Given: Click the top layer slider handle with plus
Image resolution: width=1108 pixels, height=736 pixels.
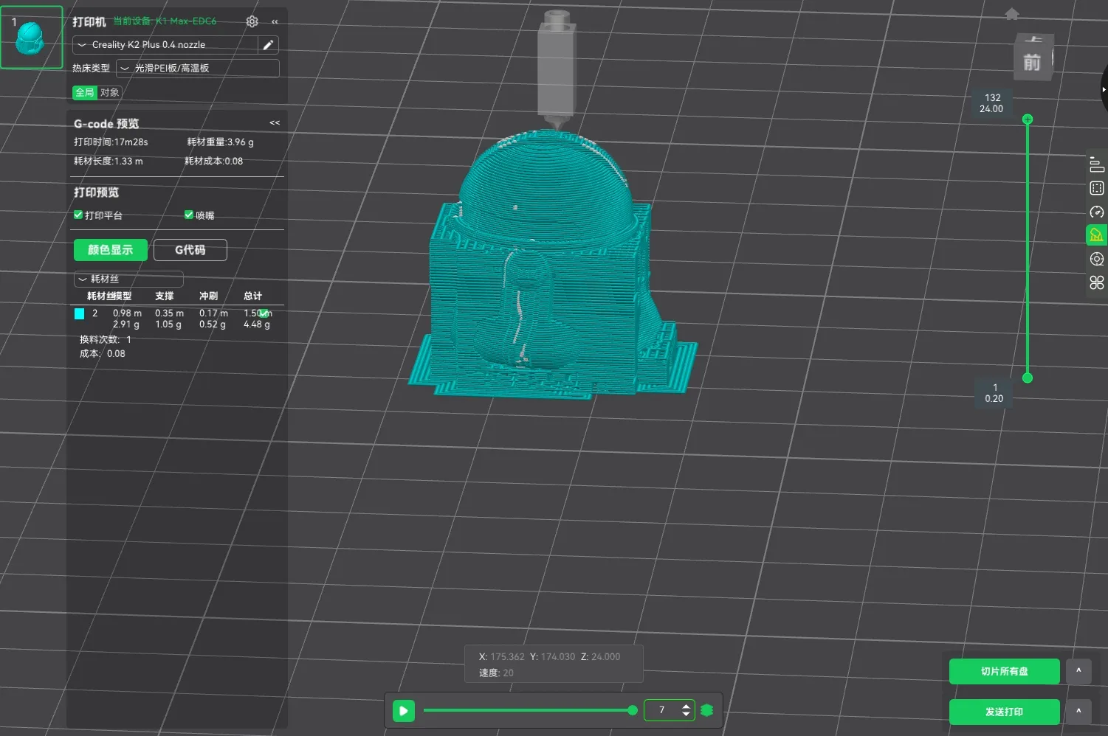Looking at the screenshot, I should tap(1028, 119).
